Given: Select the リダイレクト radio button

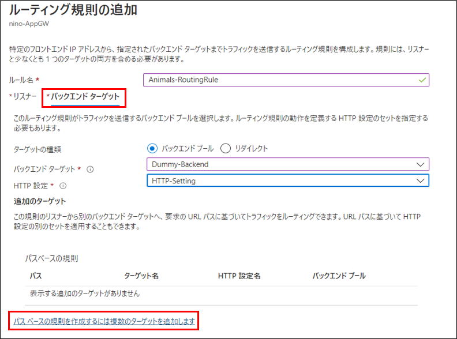Looking at the screenshot, I should 226,149.
